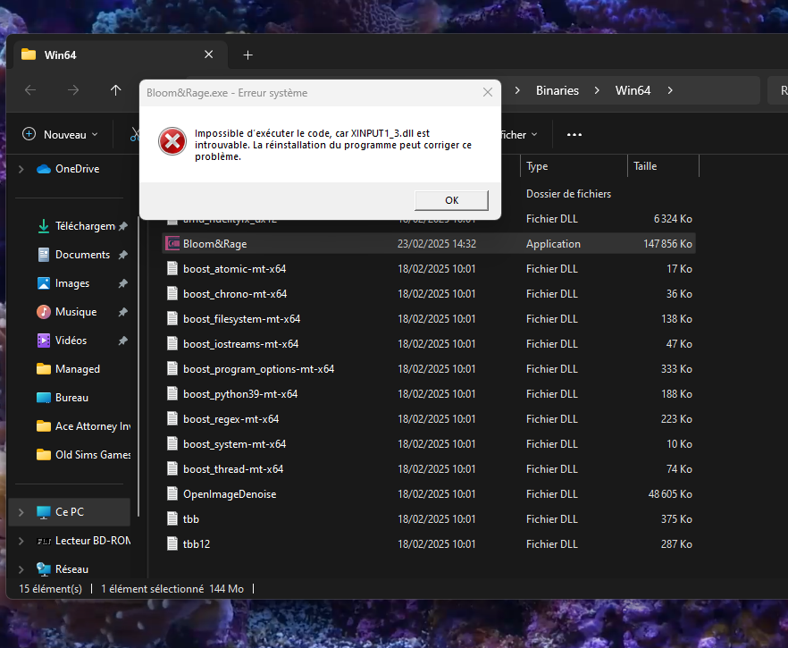
Task: Select boost_thread-mt-x64 file
Action: [233, 469]
